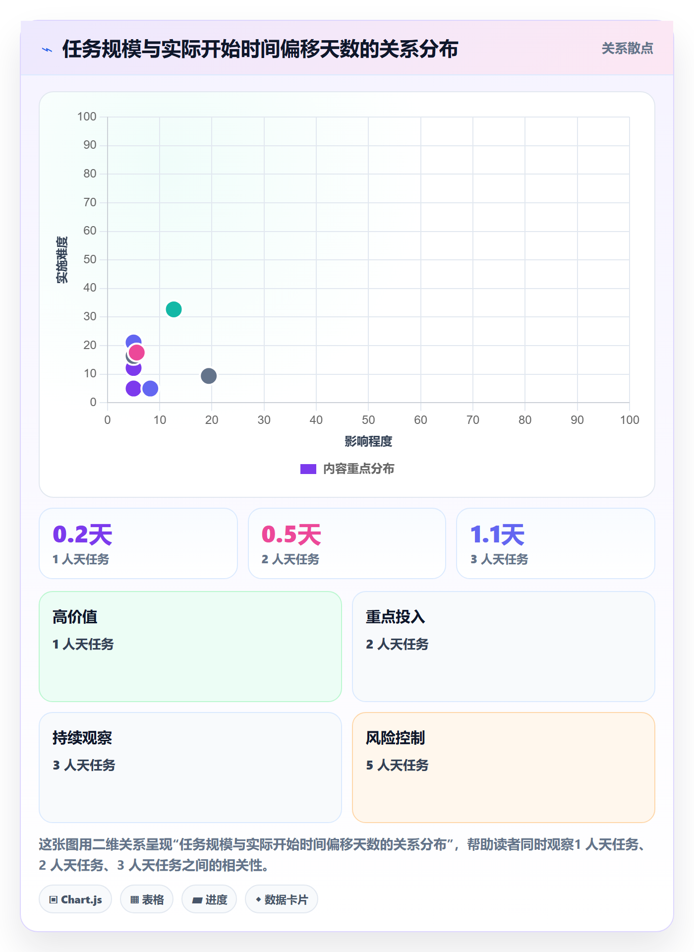Click the pink scatter data point
Image resolution: width=694 pixels, height=952 pixels.
pyautogui.click(x=136, y=353)
